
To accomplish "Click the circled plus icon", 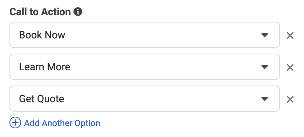I will [x=15, y=123].
